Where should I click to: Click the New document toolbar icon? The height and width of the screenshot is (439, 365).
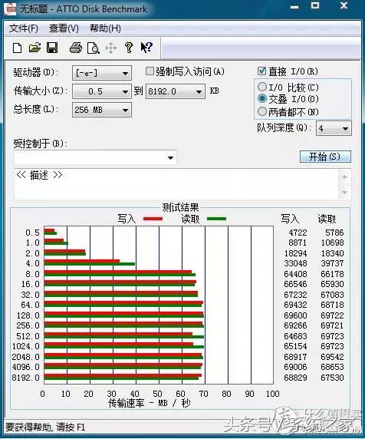(x=18, y=48)
